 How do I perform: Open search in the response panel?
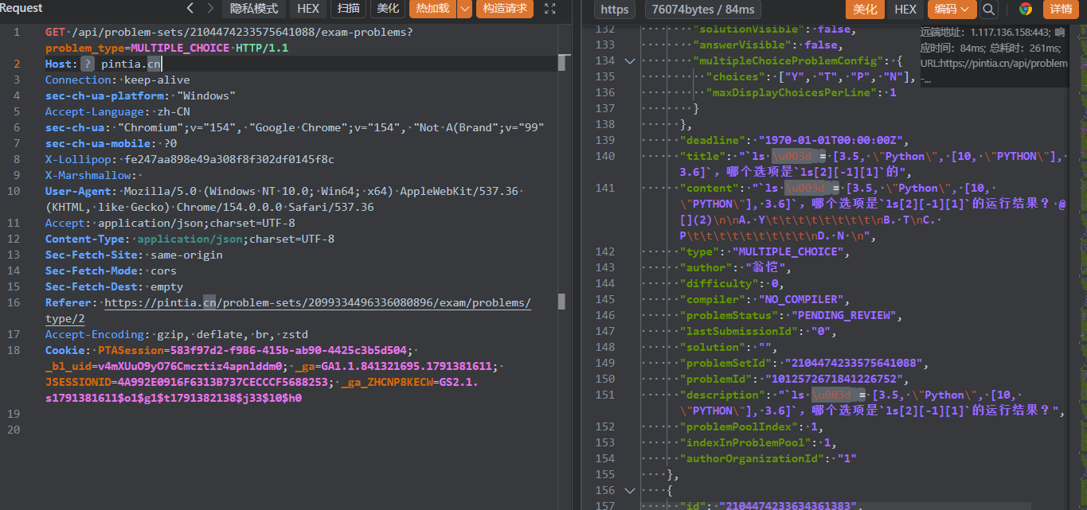(x=988, y=10)
